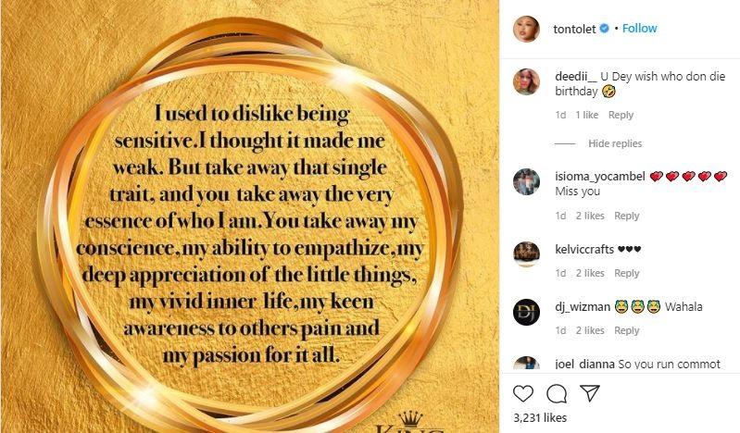Viewport: 740px width, 433px height.
Task: View 2 likes on kelviccrafts' comment
Action: [590, 273]
